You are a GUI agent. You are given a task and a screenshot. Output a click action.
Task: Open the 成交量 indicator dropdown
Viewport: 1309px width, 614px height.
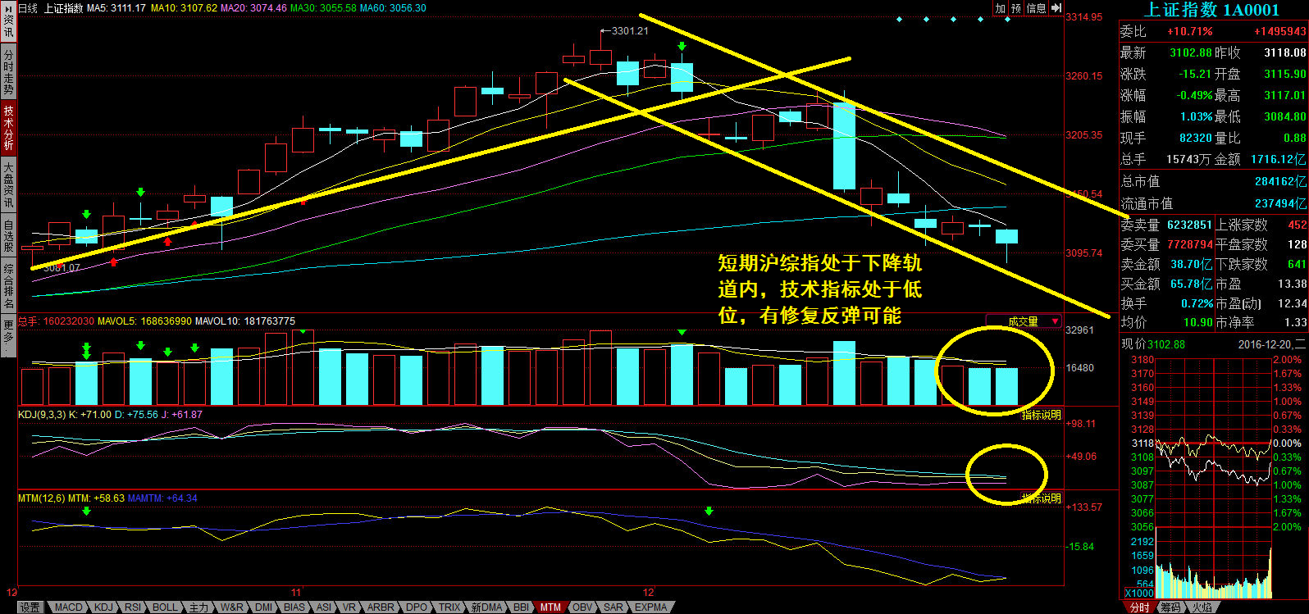pyautogui.click(x=1024, y=321)
